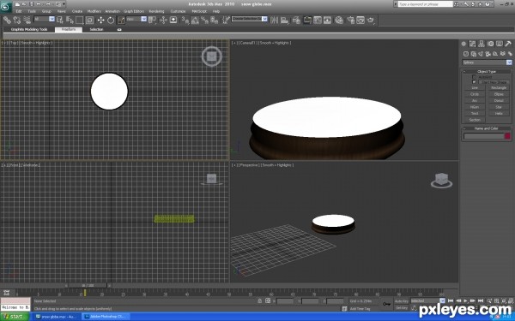Screen dimensions: 515x321
Task: Toggle the 3D Snaps button
Action: coord(185,20)
